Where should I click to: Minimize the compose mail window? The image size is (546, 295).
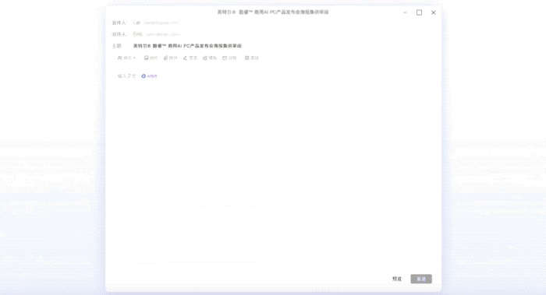405,12
